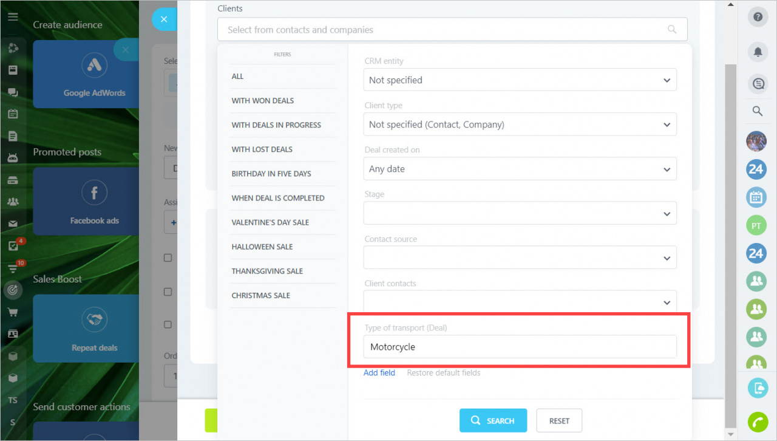
Task: Click the SEARCH button
Action: coord(493,420)
